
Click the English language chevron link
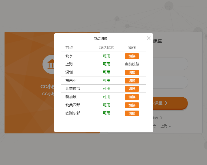[x=161, y=118]
